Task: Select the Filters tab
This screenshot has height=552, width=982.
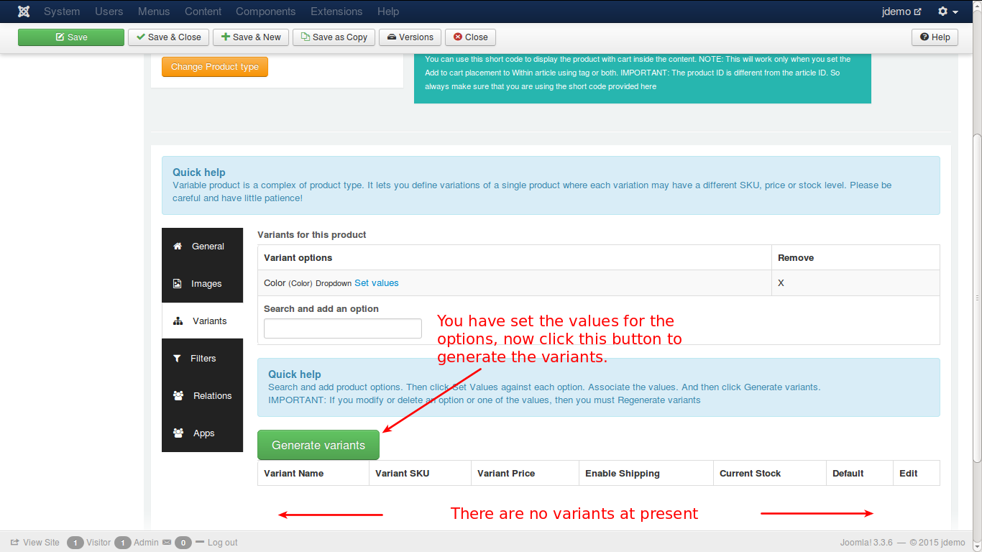Action: pyautogui.click(x=203, y=359)
